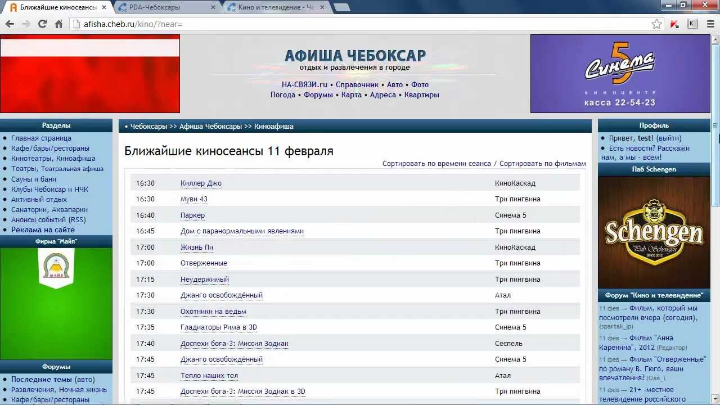Sort by 'Сортировать по фильмам'

point(543,164)
